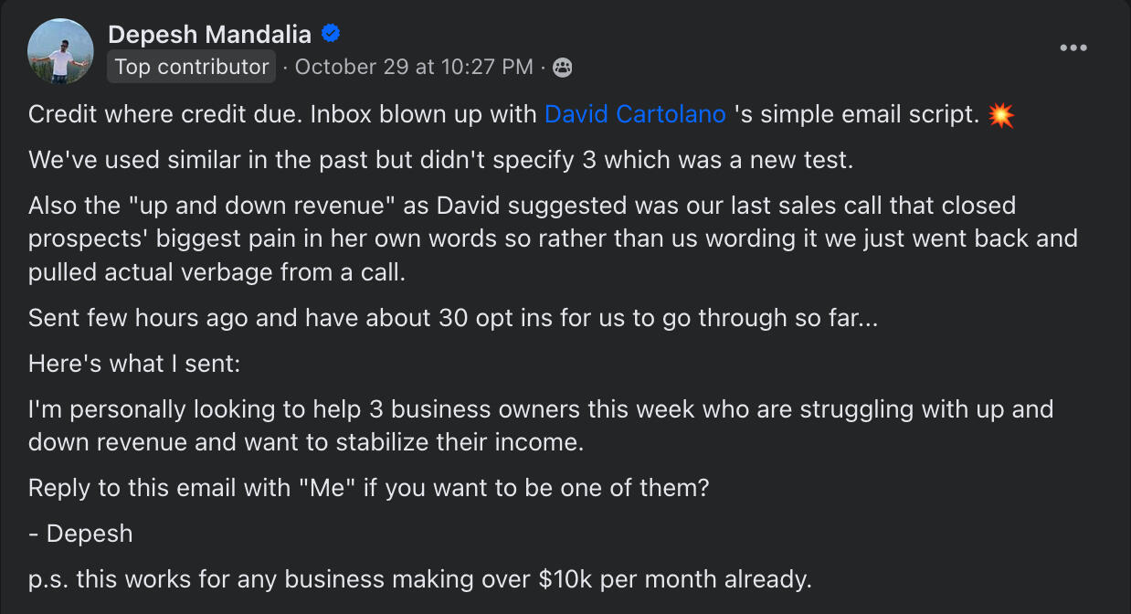
Task: Click the "p.s. this works" closing line
Action: (420, 578)
